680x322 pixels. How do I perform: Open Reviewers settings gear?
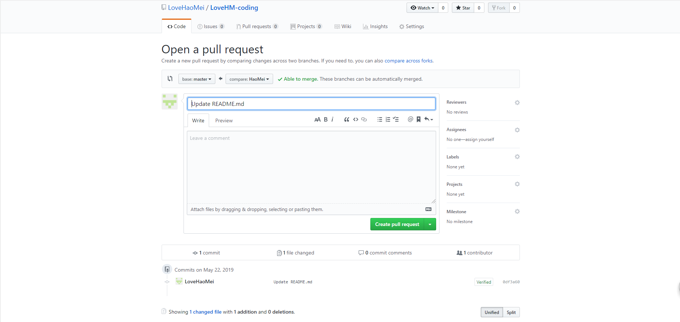517,103
